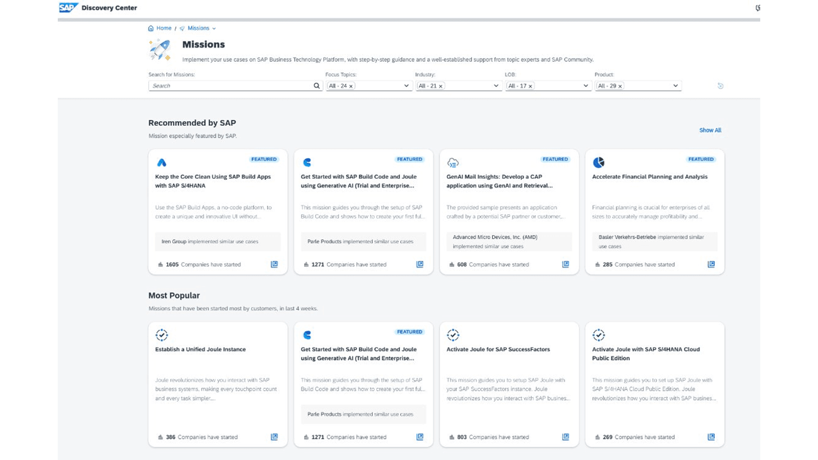This screenshot has height=460, width=818.
Task: Click 'Iren Group implemented similar use cases'
Action: click(210, 242)
